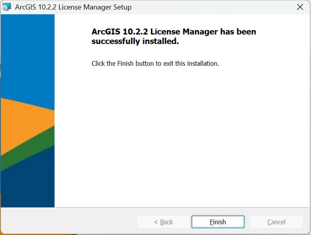The width and height of the screenshot is (311, 235).
Task: Close the License Manager Setup window
Action: point(300,7)
